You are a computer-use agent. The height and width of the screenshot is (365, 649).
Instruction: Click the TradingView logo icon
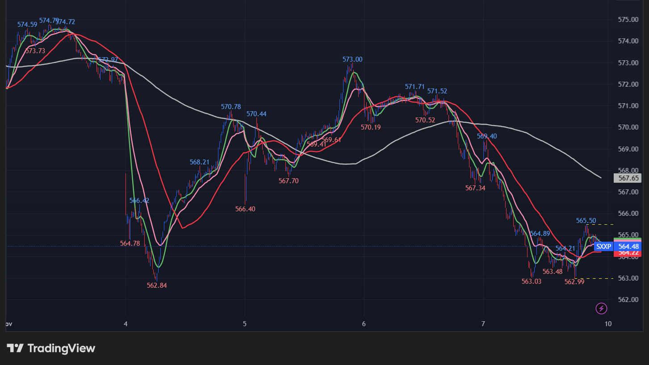(15, 348)
